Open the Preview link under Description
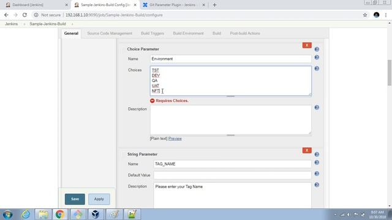 pos(175,139)
